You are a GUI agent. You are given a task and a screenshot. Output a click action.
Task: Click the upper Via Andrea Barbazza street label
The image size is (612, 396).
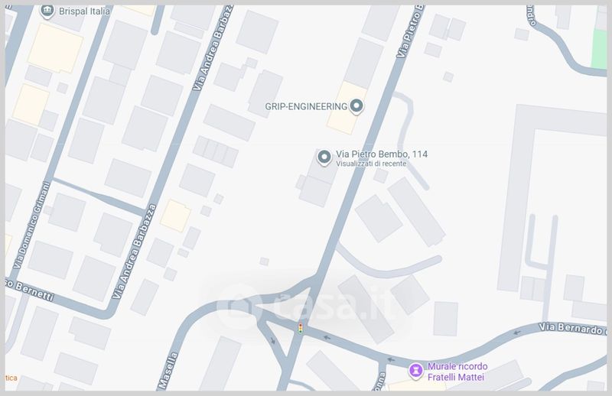[213, 48]
